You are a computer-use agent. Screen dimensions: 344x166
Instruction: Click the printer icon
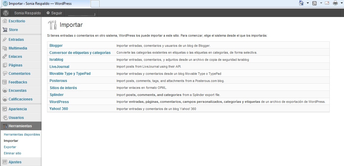coord(335,3)
